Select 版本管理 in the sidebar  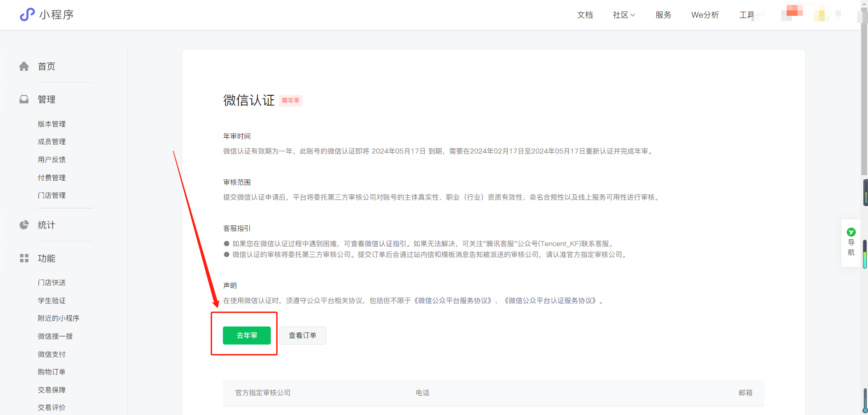point(52,124)
